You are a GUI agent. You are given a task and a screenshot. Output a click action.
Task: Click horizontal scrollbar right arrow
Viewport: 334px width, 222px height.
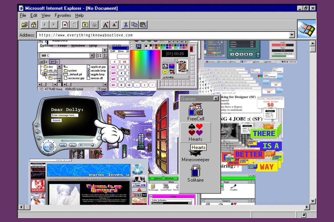point(307,207)
